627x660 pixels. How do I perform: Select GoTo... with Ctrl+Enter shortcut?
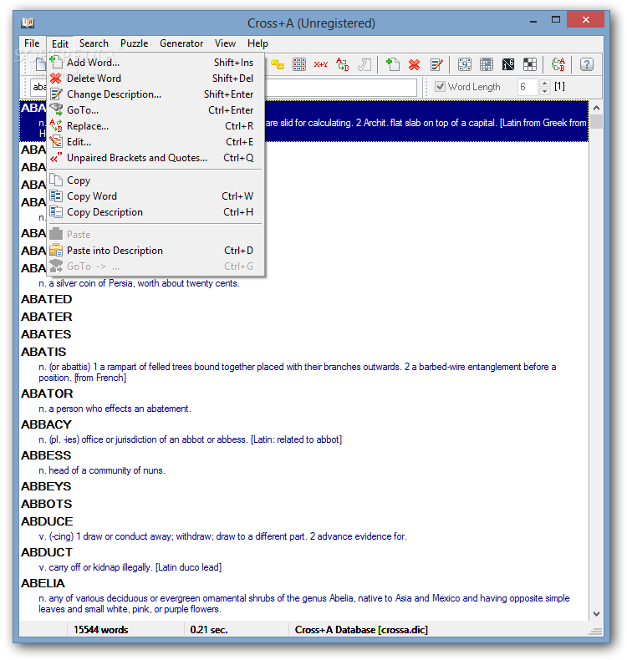pyautogui.click(x=155, y=110)
